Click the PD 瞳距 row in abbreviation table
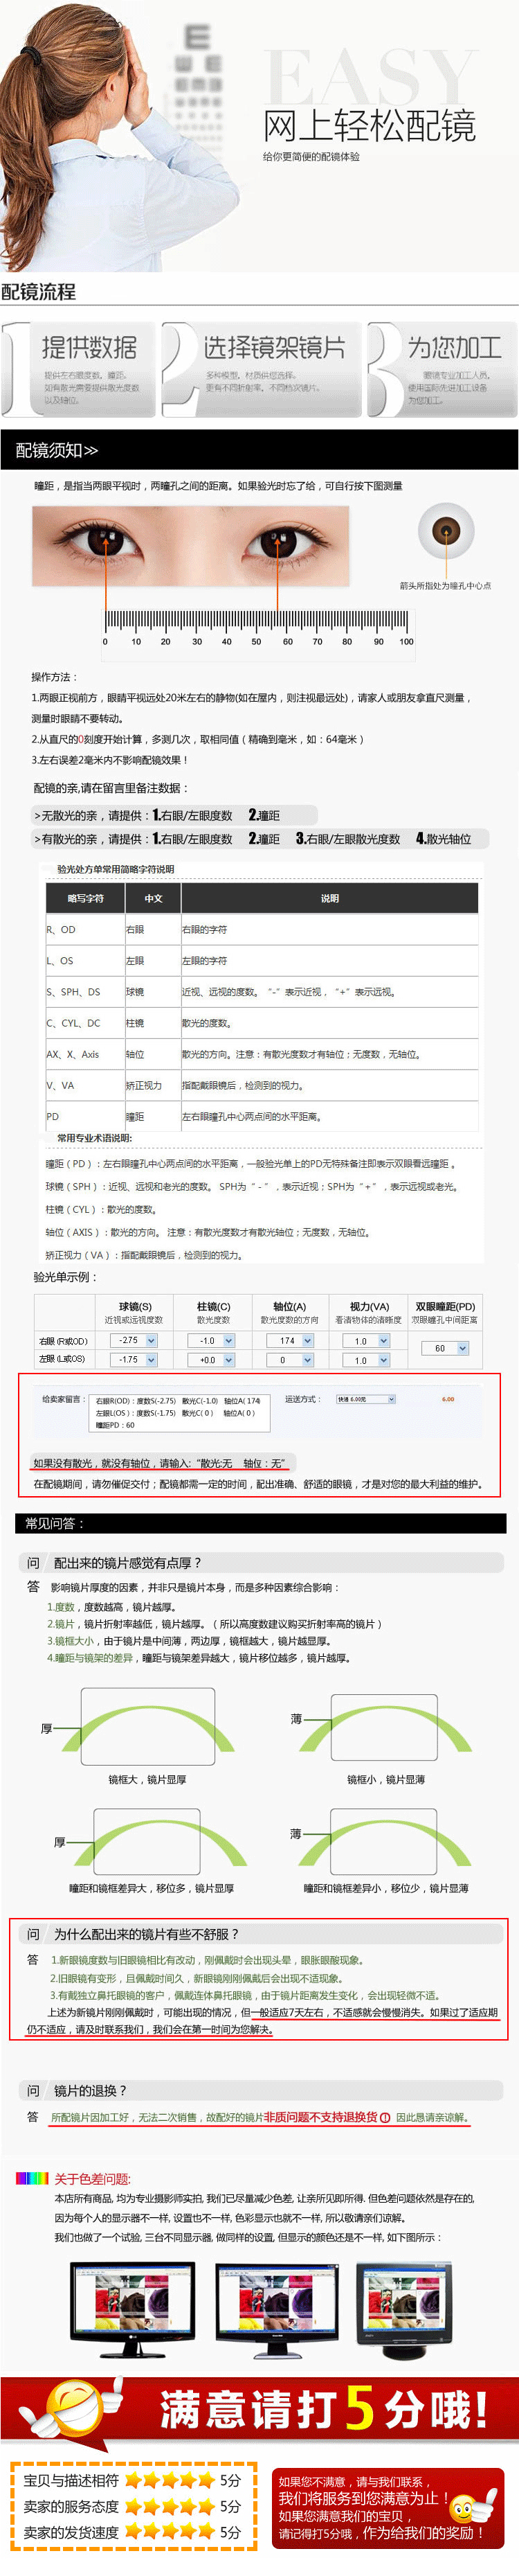Viewport: 519px width, 2576px height. [x=262, y=1115]
